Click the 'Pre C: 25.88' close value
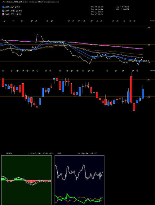The image size is (155, 205). click(x=97, y=14)
